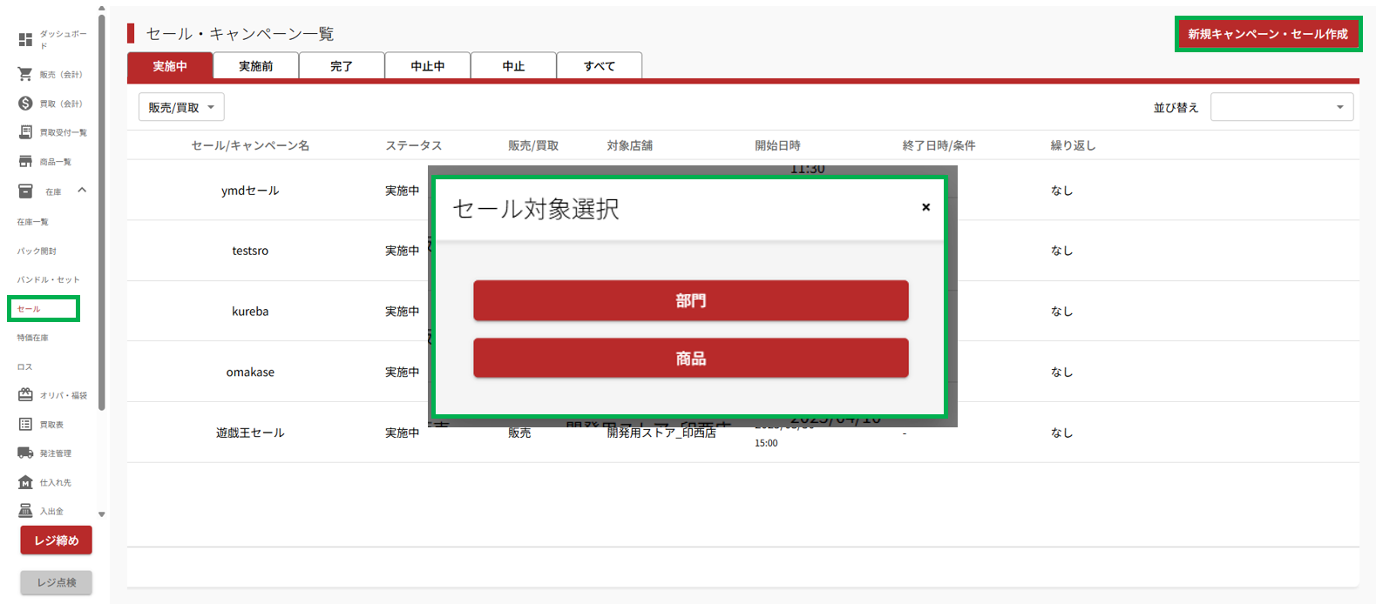Switch to the 実施前 tab
1376x604 pixels.
pos(255,66)
